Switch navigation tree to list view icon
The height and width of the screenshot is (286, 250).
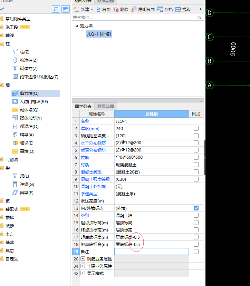(x=56, y=9)
